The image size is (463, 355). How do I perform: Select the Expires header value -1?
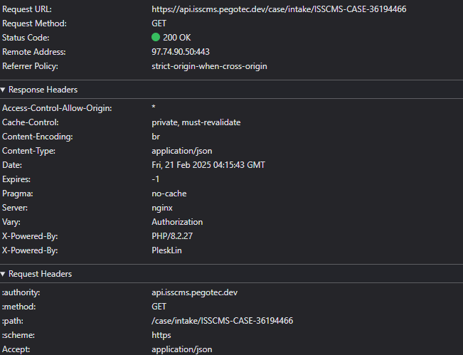click(x=156, y=179)
